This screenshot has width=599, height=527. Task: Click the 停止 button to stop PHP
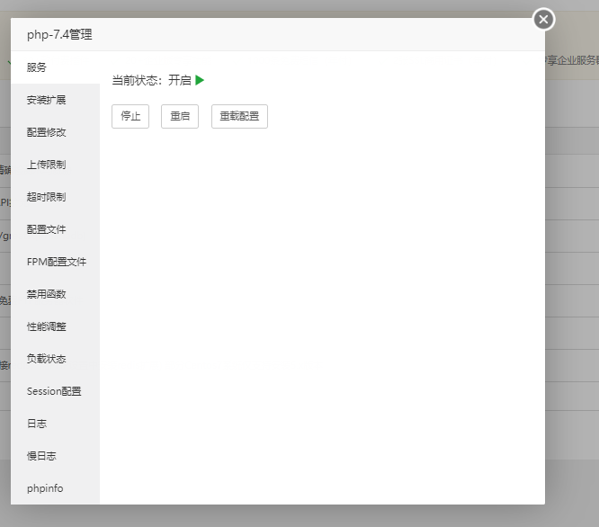click(130, 117)
